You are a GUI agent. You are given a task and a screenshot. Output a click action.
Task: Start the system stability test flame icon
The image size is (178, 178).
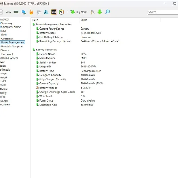pyautogui.click(x=31, y=12)
